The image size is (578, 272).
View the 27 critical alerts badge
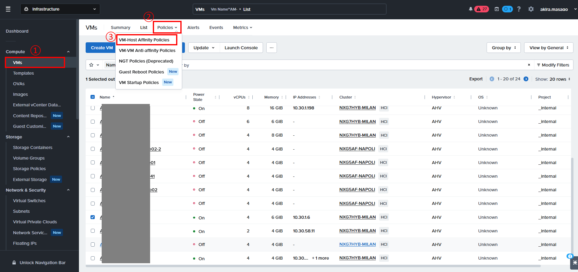tap(481, 9)
